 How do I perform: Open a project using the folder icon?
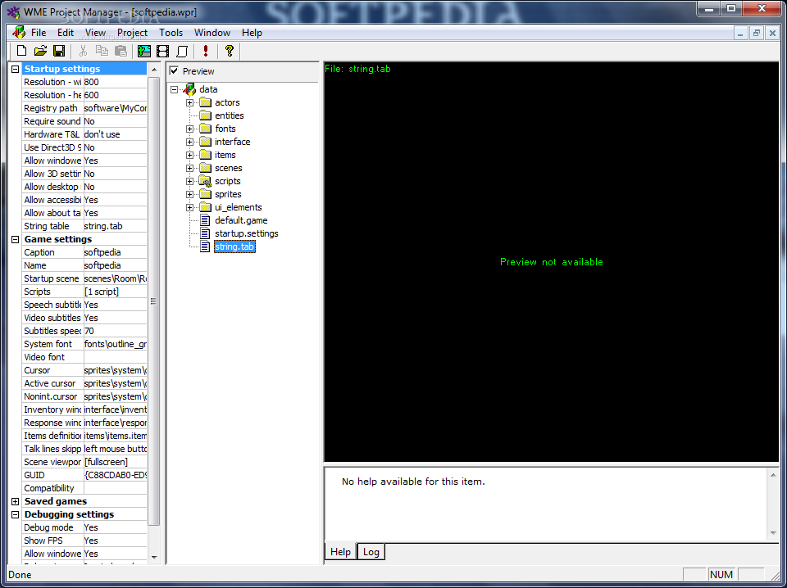(x=40, y=51)
